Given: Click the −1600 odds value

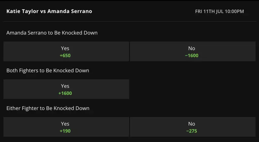Looking at the screenshot, I should click(192, 56).
